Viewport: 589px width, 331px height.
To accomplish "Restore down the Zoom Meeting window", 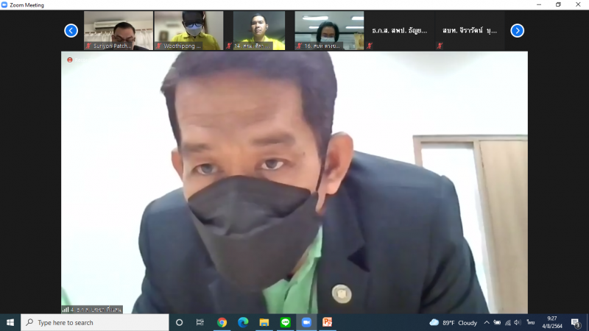I will tap(558, 5).
